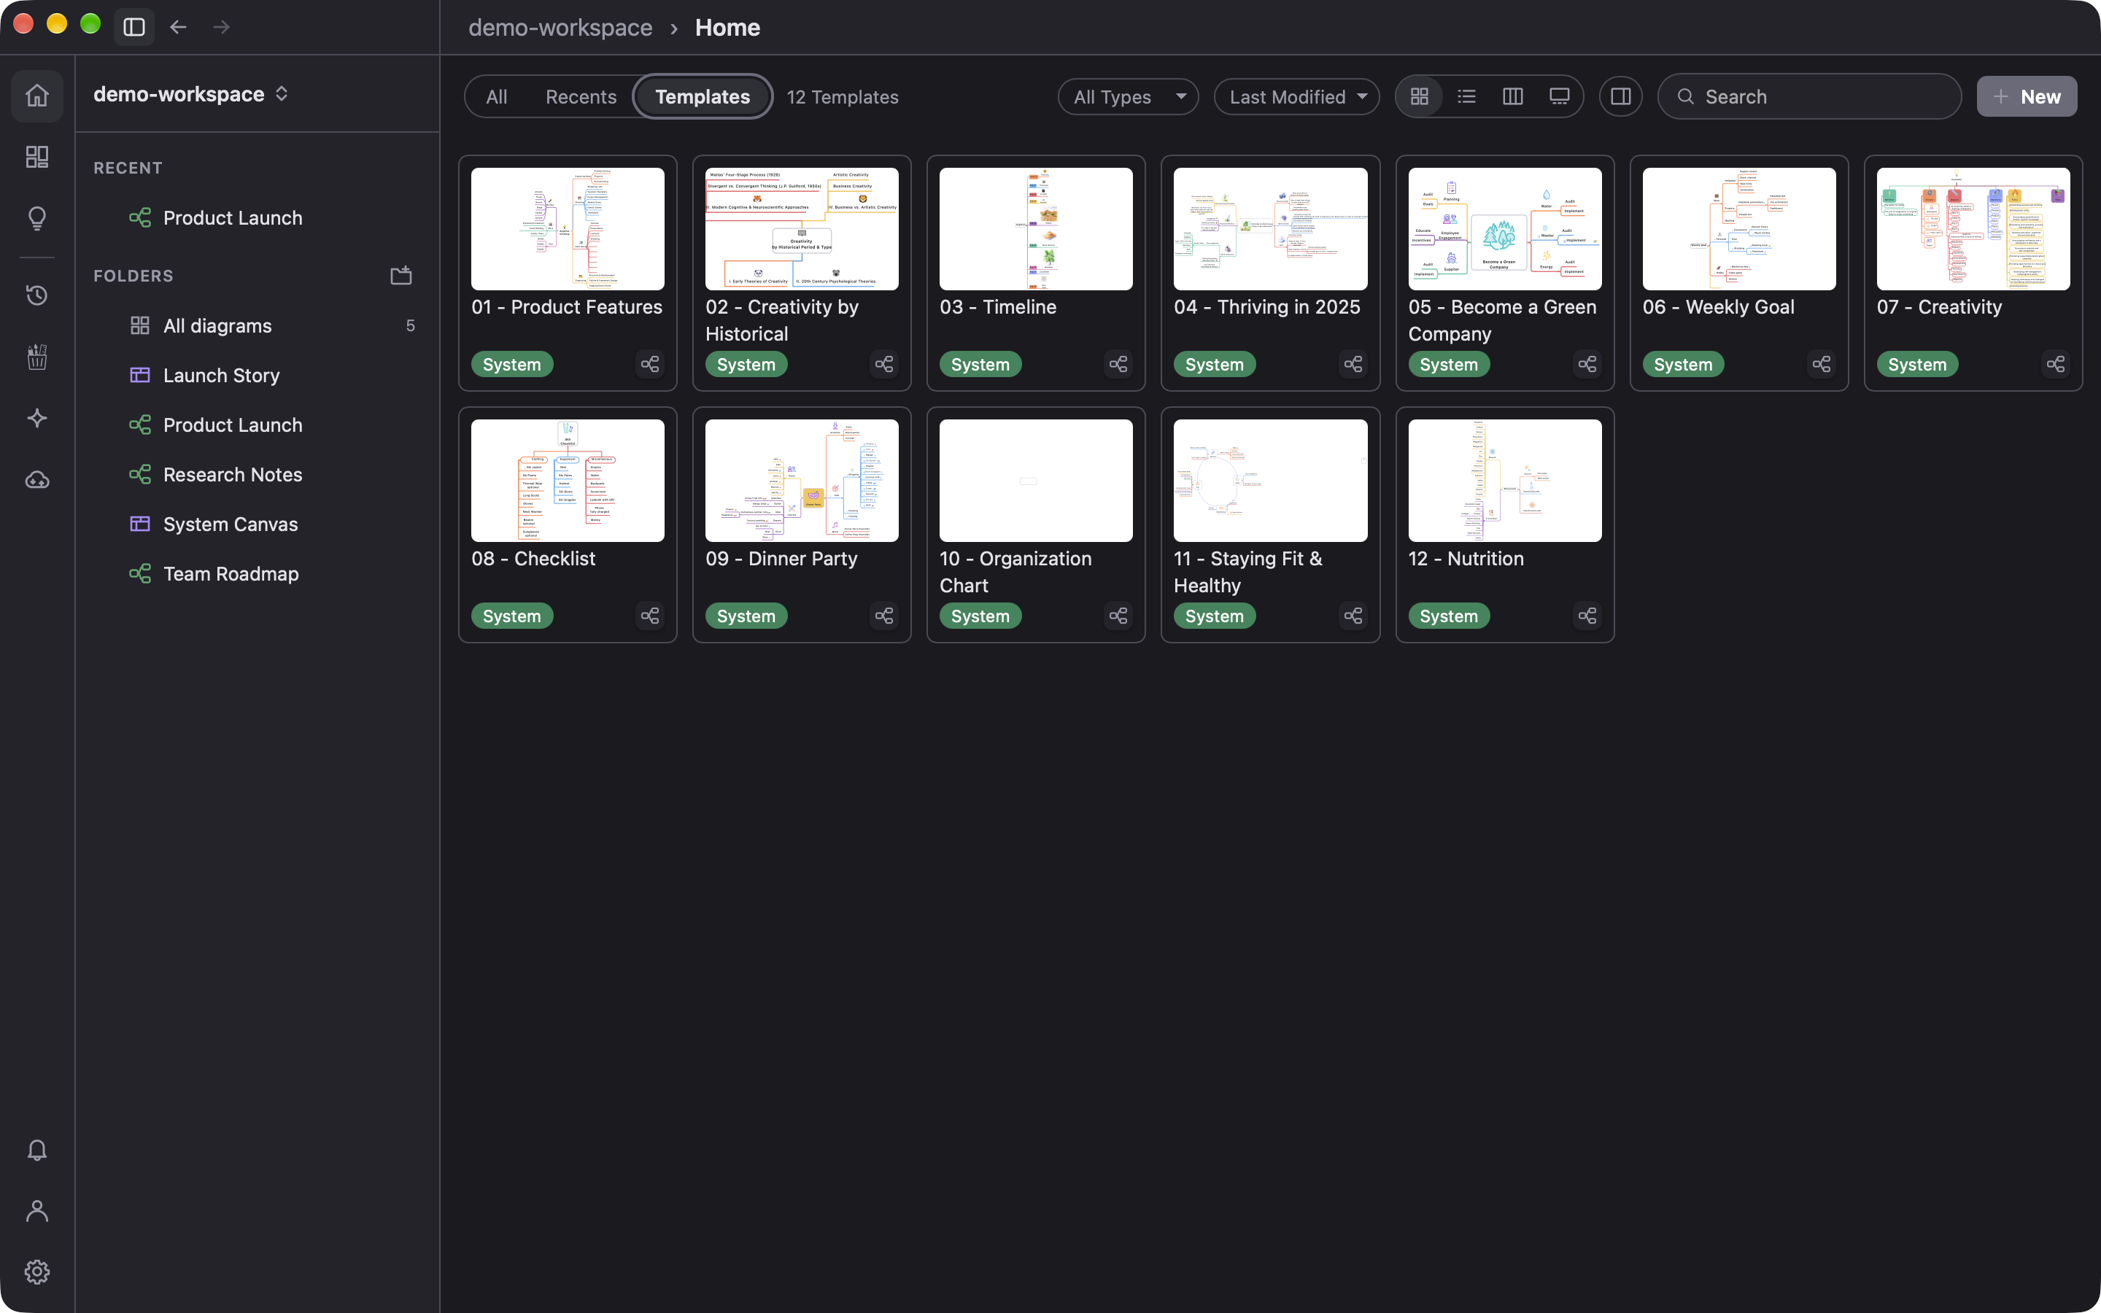Screen dimensions: 2101x1313
Task: Open the 05 - Become a Green Company thumbnail
Action: (x=1504, y=228)
